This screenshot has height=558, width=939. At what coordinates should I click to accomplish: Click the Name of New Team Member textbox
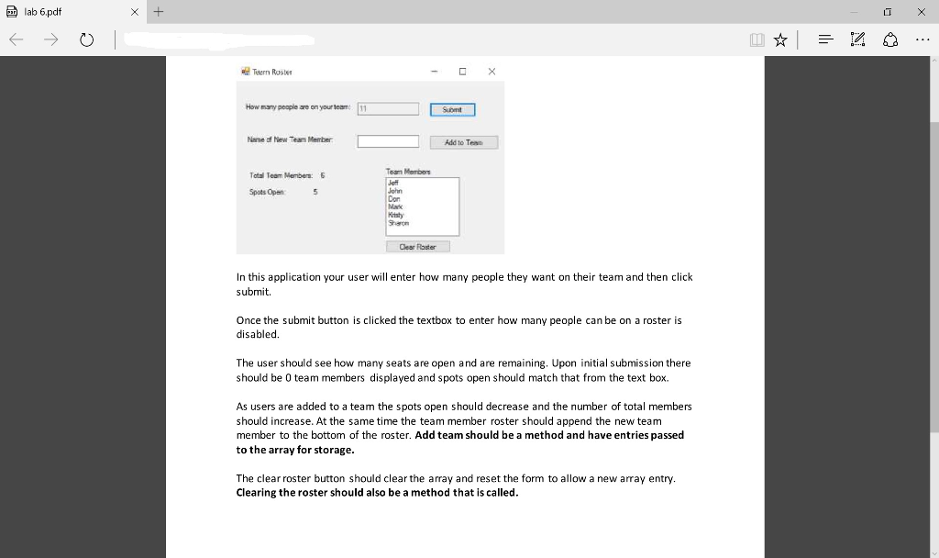387,140
